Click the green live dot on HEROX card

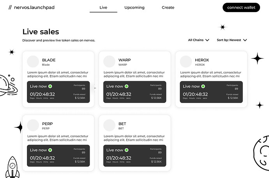pyautogui.click(x=203, y=86)
